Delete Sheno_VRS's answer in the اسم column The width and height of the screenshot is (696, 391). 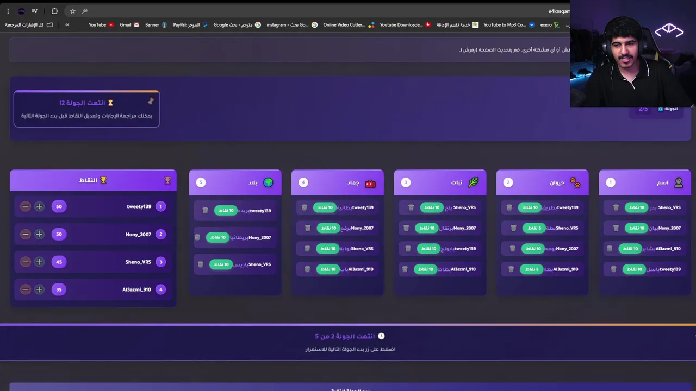coord(616,207)
